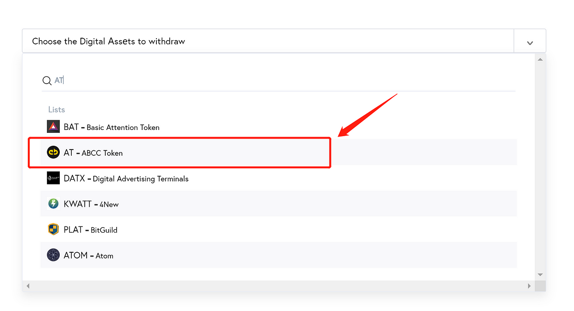Click the PLAT BitGuild shield icon
The width and height of the screenshot is (574, 311).
coord(53,229)
